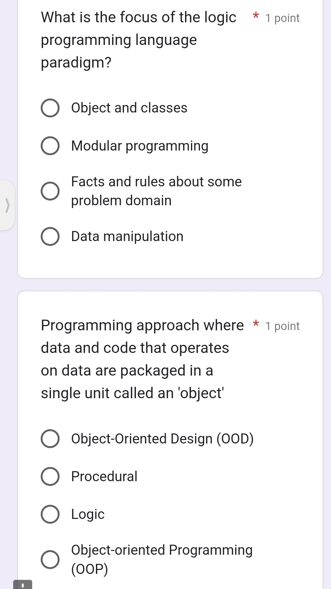The image size is (331, 589).
Task: Choose the 'Procedural' answer
Action: (x=50, y=476)
